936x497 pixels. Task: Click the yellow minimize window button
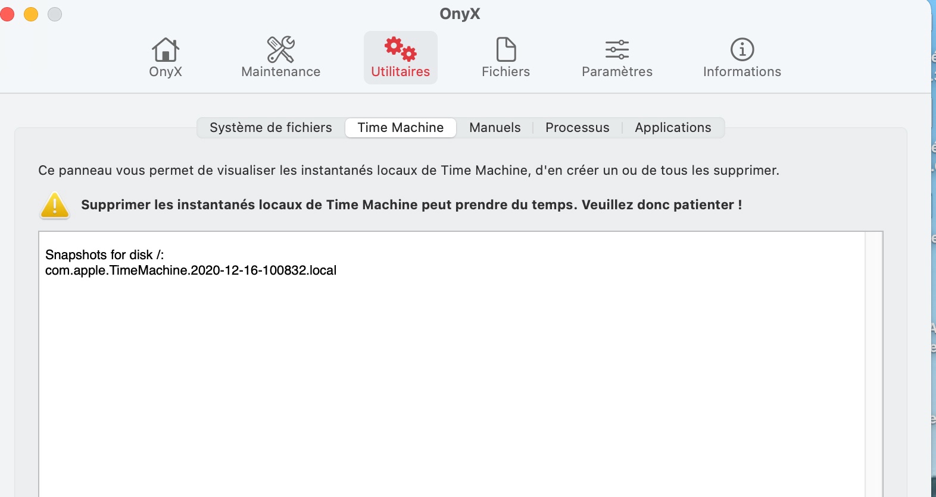coord(31,14)
